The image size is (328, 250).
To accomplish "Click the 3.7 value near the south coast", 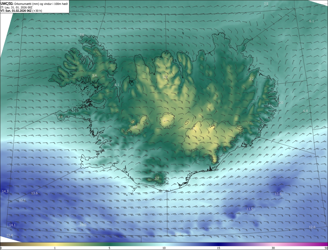I will [x=157, y=178].
